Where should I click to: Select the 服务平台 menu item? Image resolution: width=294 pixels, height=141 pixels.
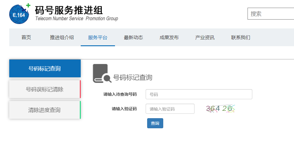coord(98,38)
